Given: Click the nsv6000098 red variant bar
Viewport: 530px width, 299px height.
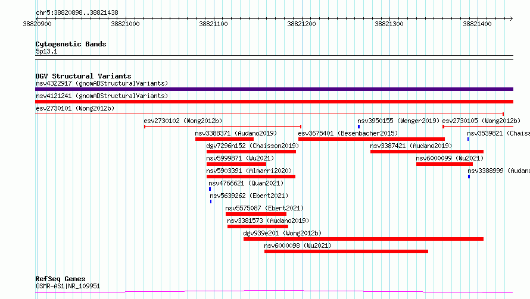Looking at the screenshot, I should 346,251.
